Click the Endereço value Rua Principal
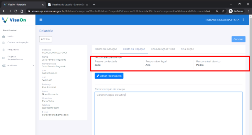 (49, 87)
